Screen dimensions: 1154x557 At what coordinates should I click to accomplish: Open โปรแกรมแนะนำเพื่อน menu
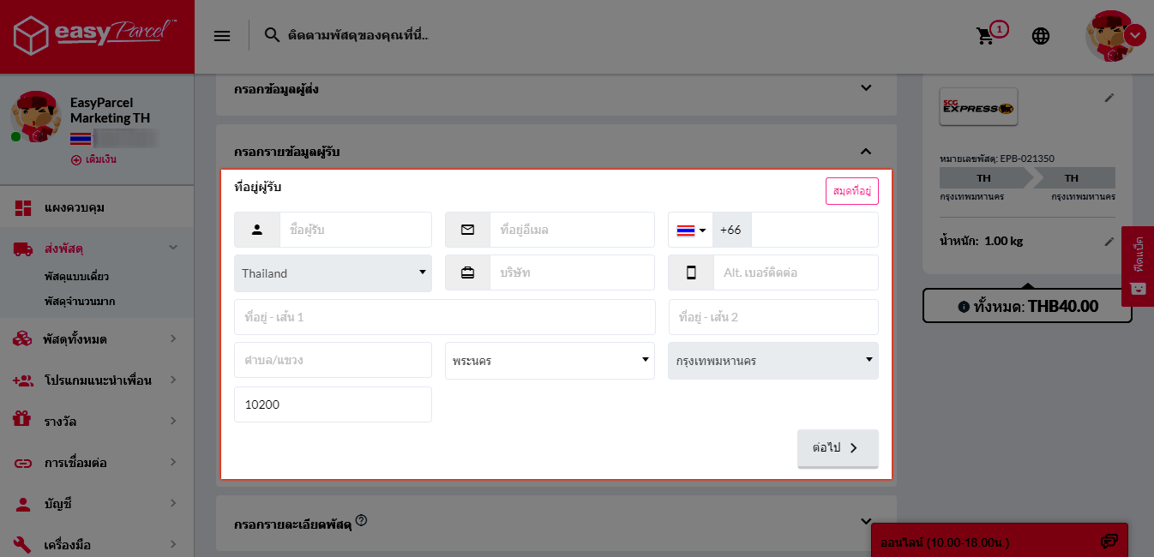click(97, 380)
